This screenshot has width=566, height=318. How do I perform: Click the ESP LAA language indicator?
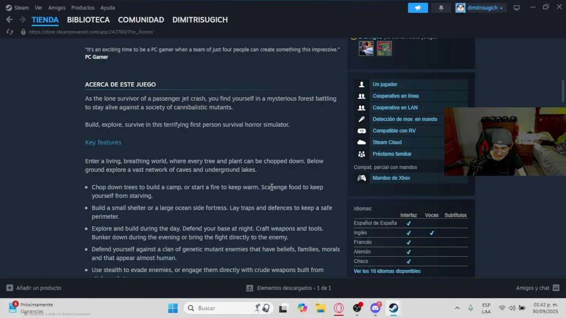tap(486, 308)
